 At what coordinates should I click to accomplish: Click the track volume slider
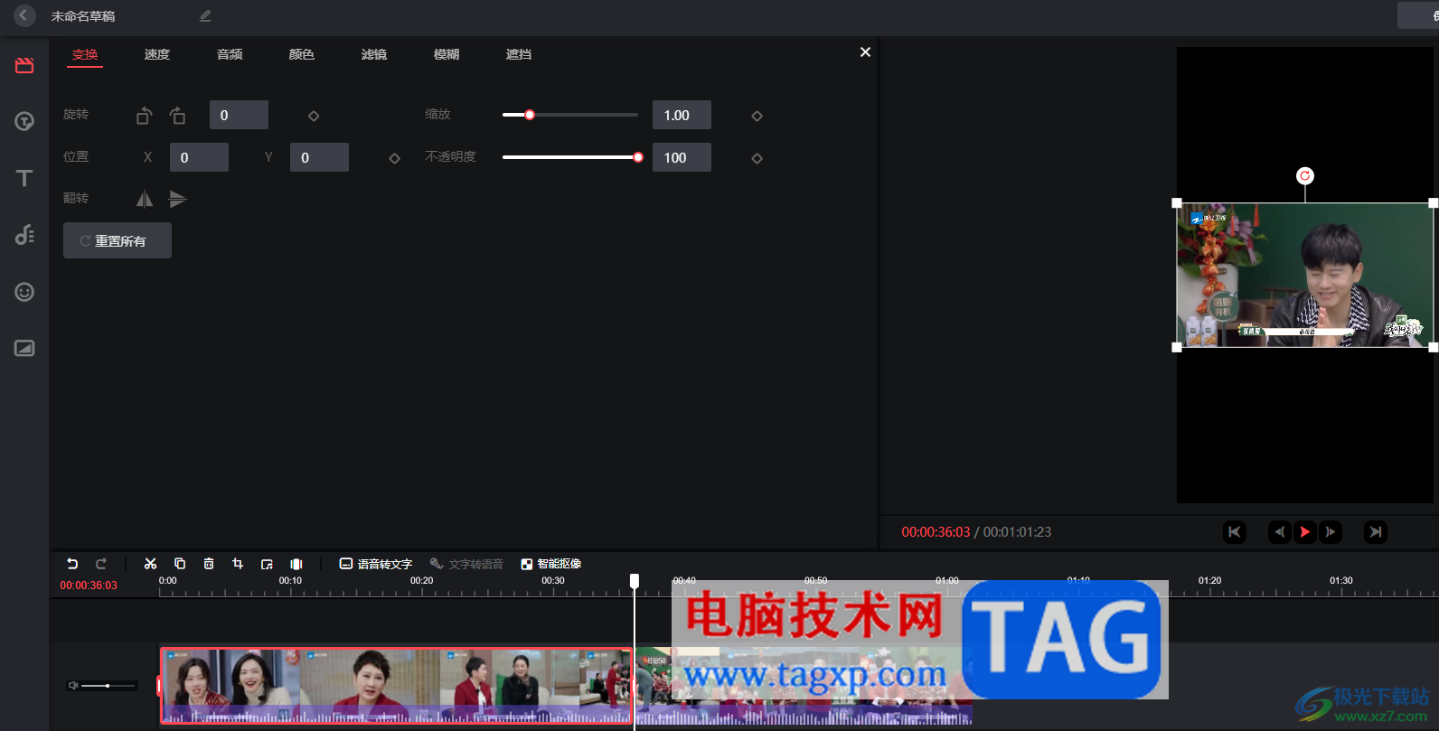tap(109, 686)
